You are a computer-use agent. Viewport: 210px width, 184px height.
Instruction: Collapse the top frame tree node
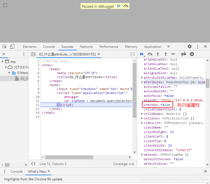tap(3, 62)
